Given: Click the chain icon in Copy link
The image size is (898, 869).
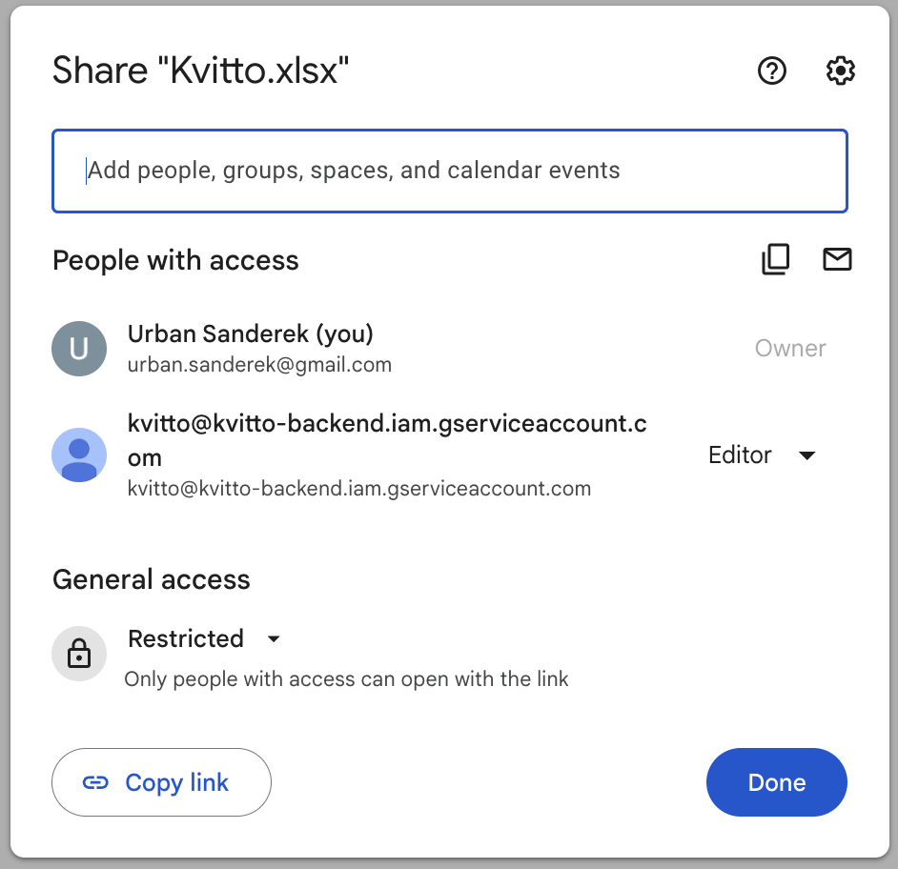Looking at the screenshot, I should tap(95, 782).
